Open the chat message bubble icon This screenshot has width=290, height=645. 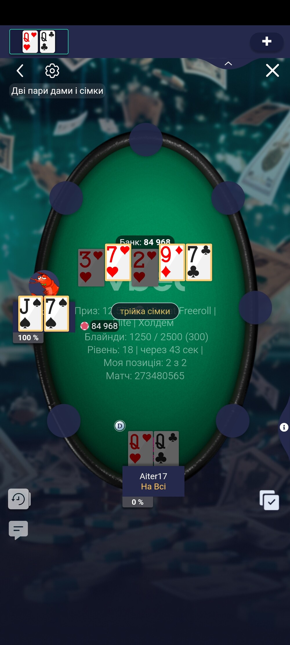coord(18,530)
